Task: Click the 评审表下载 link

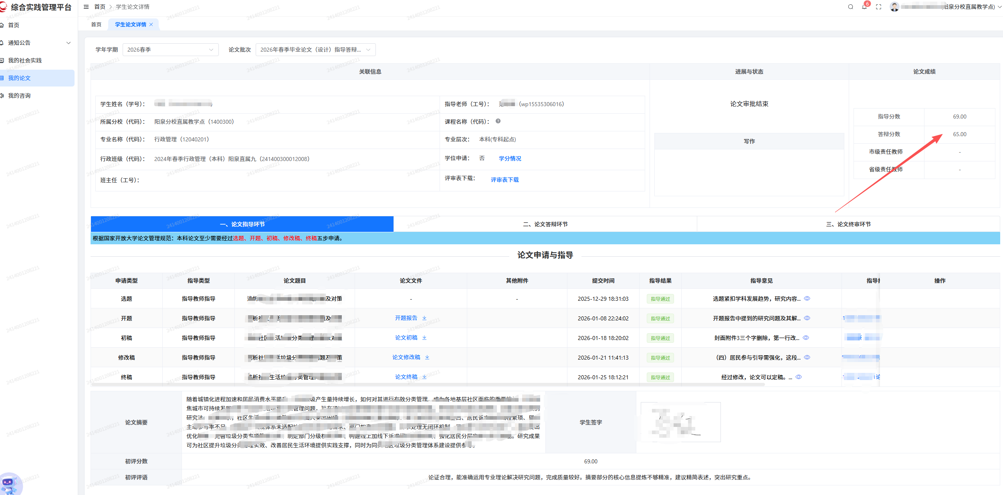Action: 505,180
